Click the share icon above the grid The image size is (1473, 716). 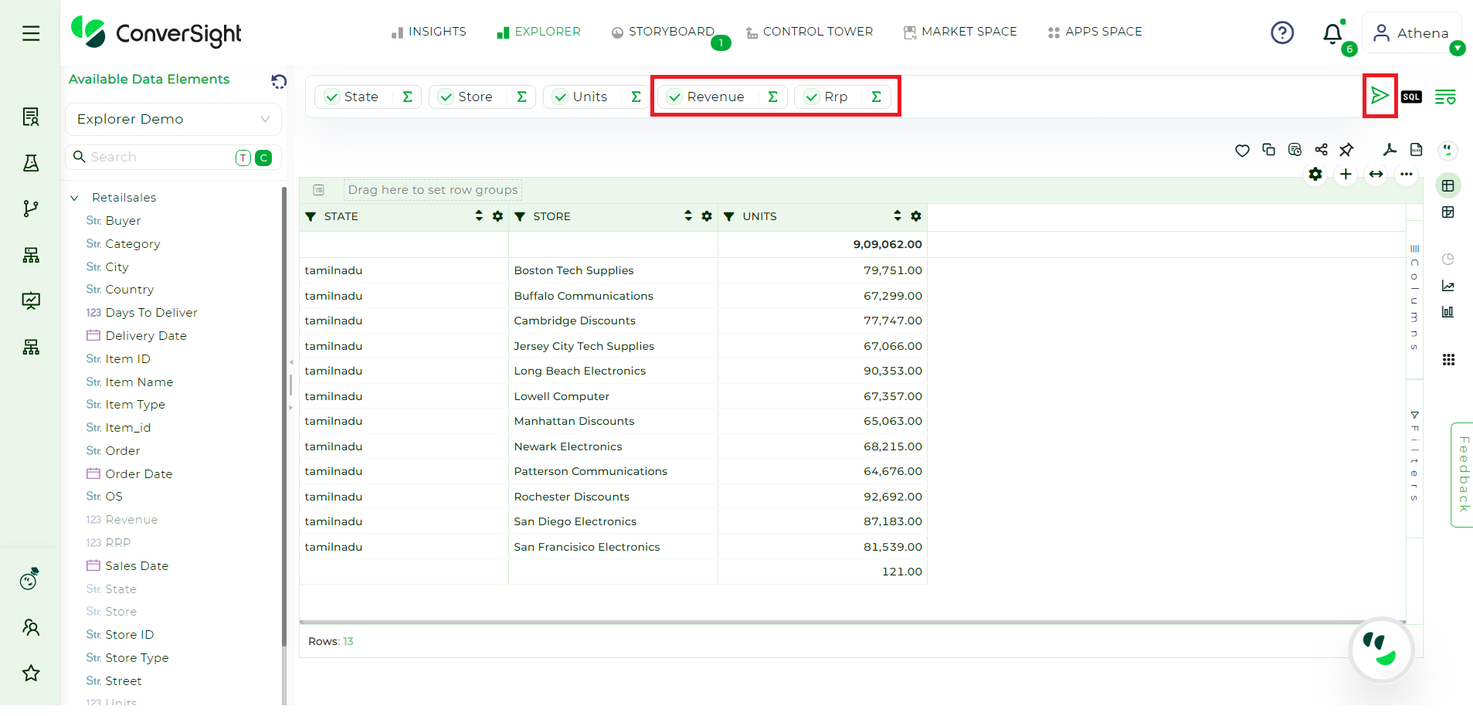click(x=1321, y=150)
